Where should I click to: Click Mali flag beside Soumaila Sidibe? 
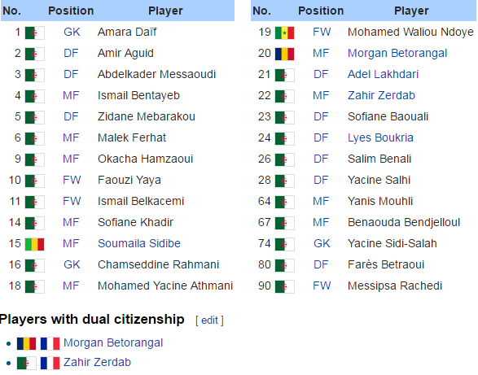point(34,244)
